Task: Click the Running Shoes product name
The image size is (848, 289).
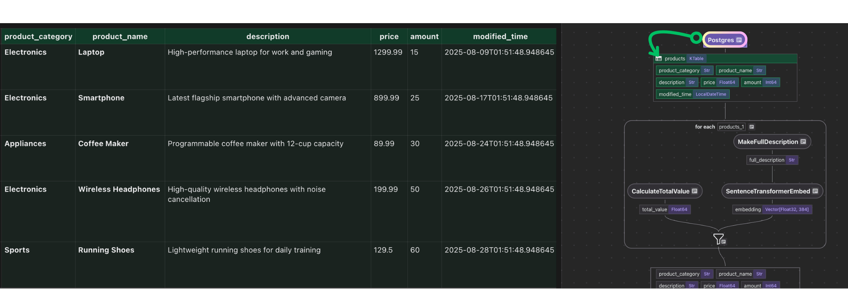Action: click(106, 250)
